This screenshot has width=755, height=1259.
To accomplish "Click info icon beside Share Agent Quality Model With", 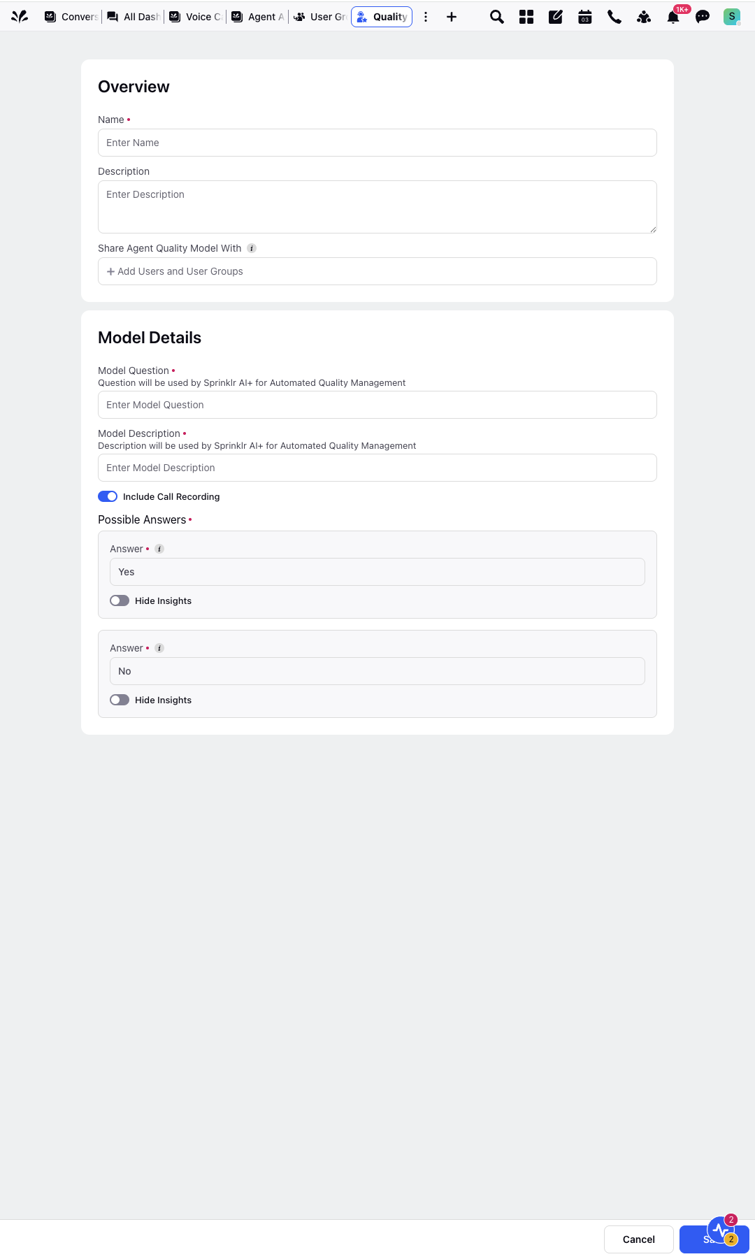I will pos(252,248).
